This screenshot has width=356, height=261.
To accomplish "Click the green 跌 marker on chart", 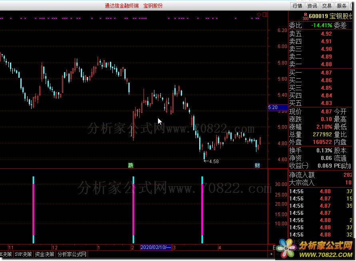I will coord(130,165).
